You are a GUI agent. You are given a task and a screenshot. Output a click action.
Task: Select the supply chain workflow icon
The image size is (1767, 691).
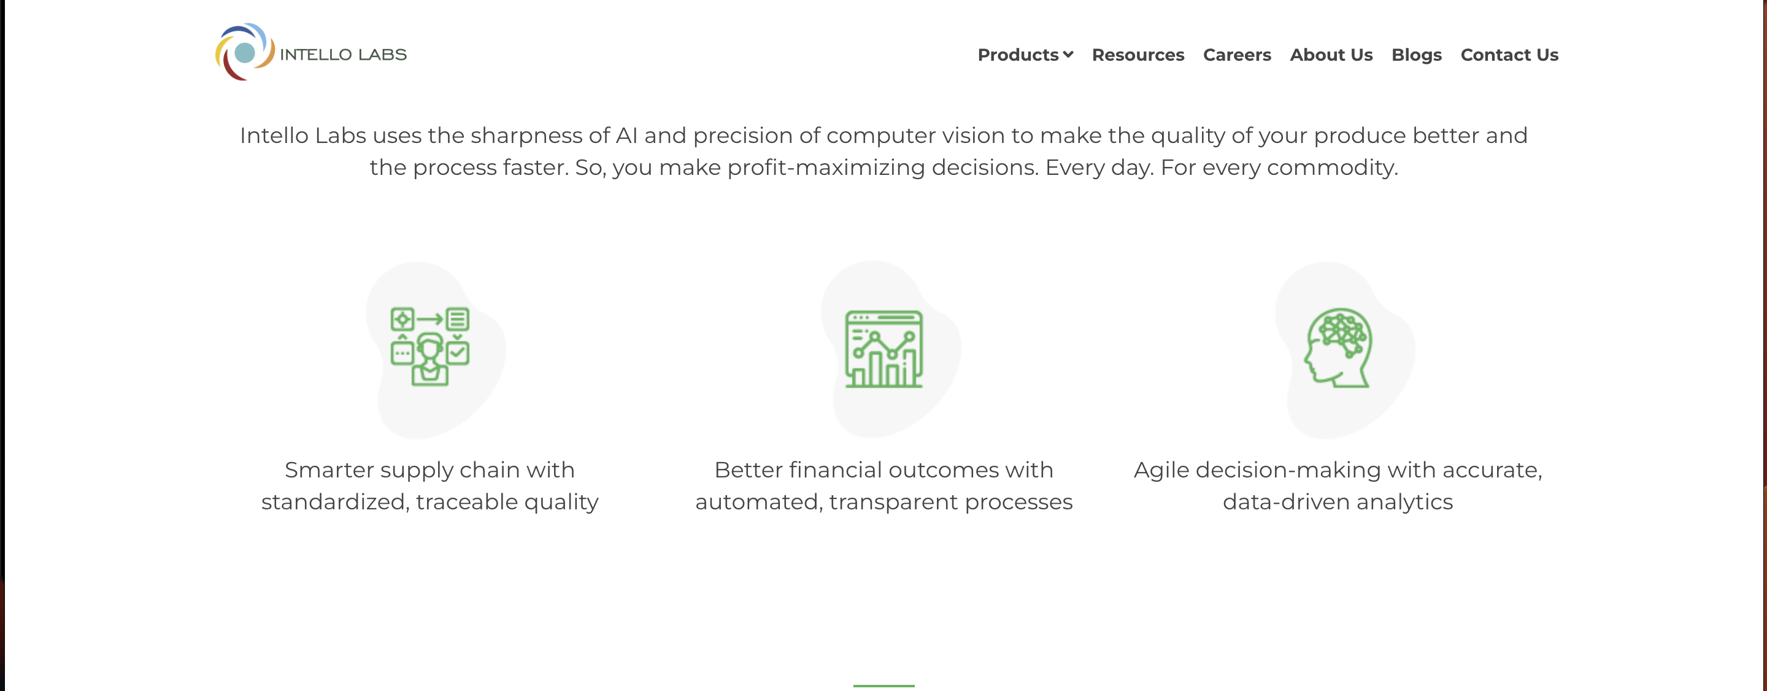(x=429, y=349)
